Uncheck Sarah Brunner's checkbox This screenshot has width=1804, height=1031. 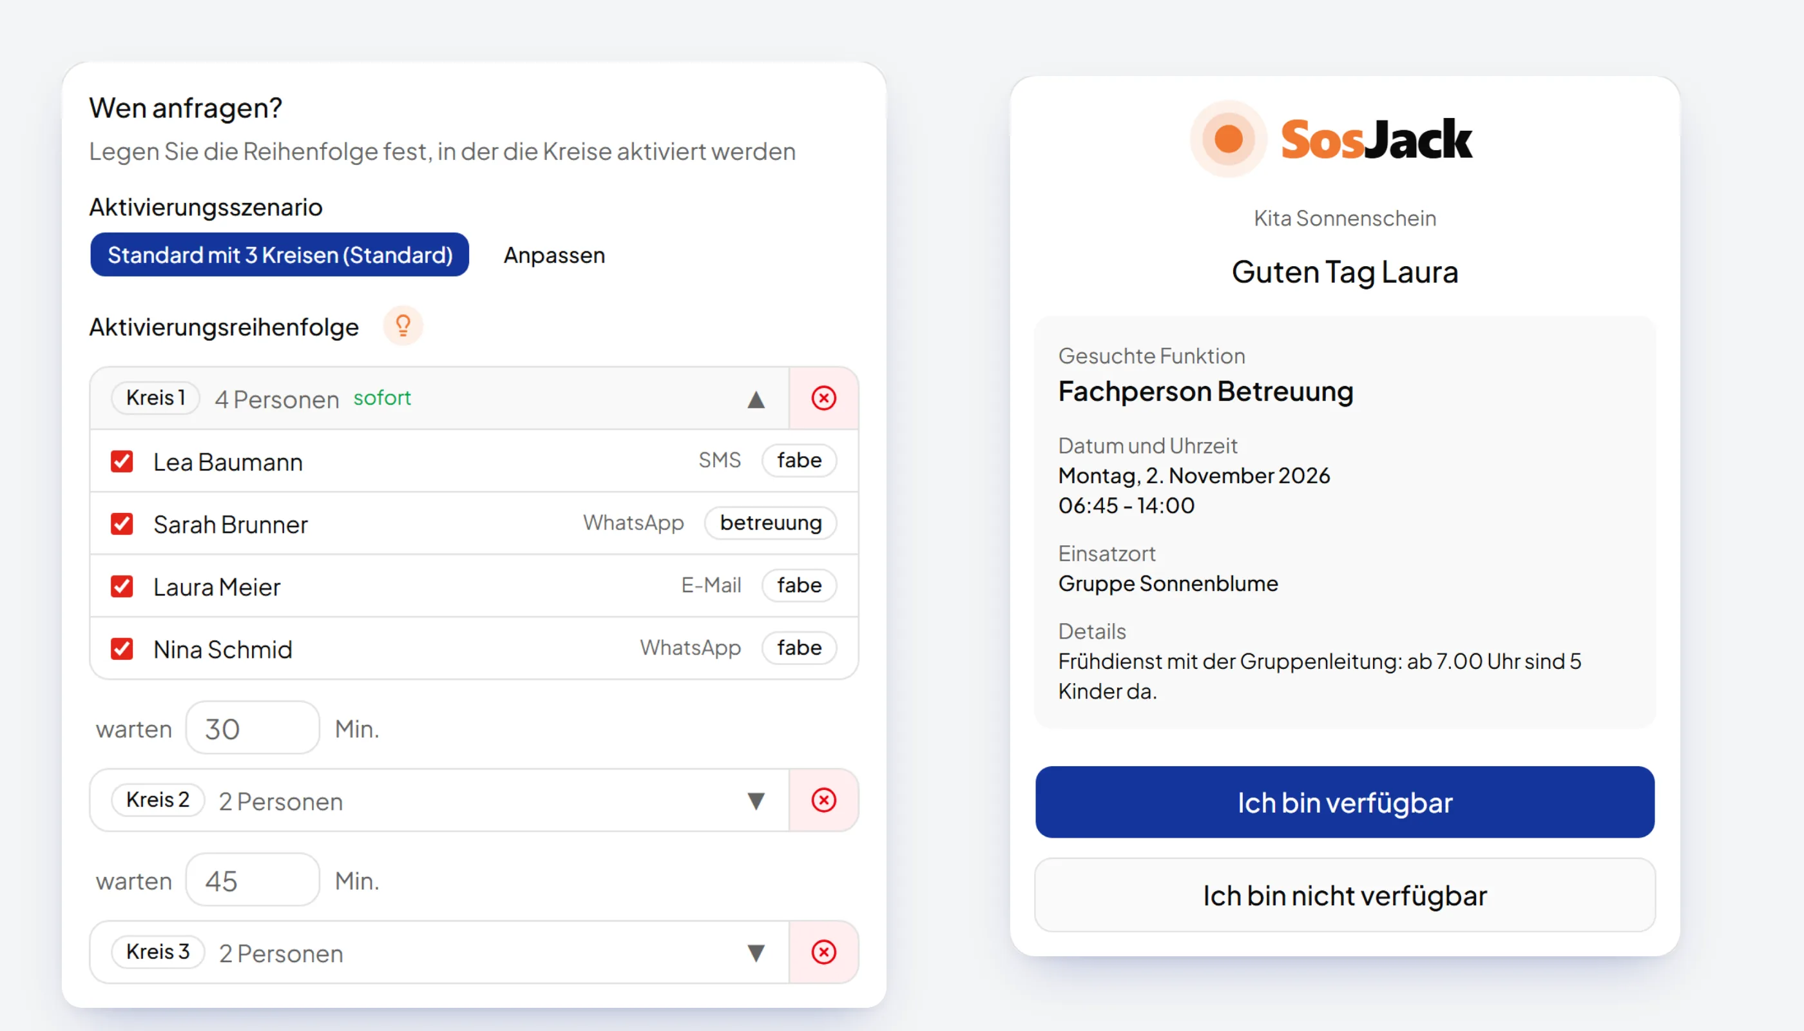pyautogui.click(x=122, y=524)
